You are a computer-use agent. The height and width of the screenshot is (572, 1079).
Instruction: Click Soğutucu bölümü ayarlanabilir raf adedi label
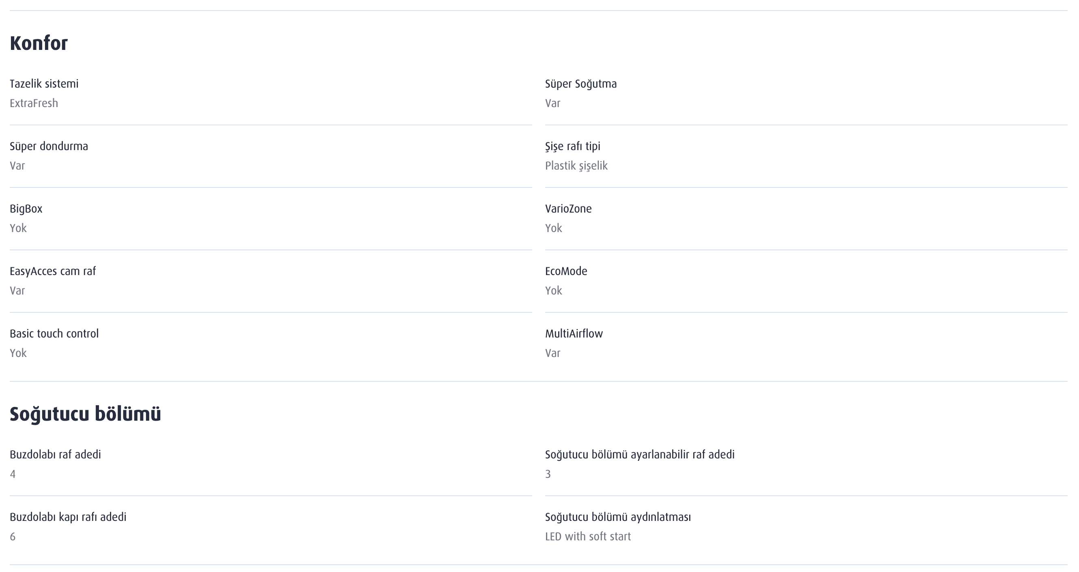(x=640, y=455)
